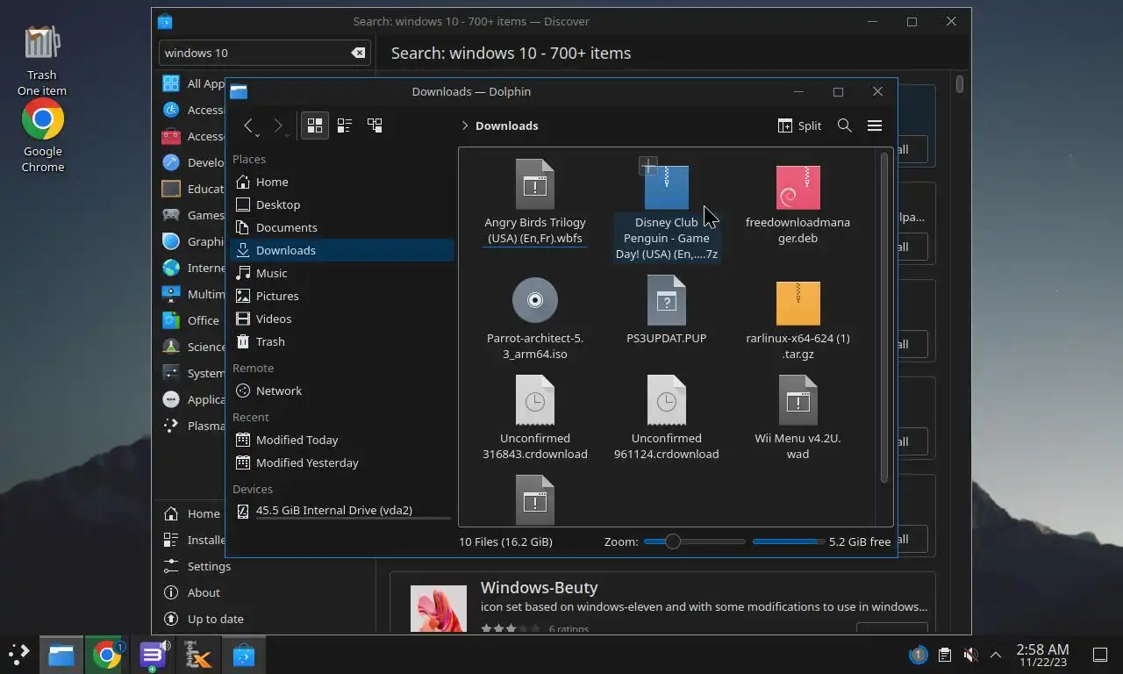The image size is (1123, 674).
Task: Open Documents in Places panel
Action: 342,227
